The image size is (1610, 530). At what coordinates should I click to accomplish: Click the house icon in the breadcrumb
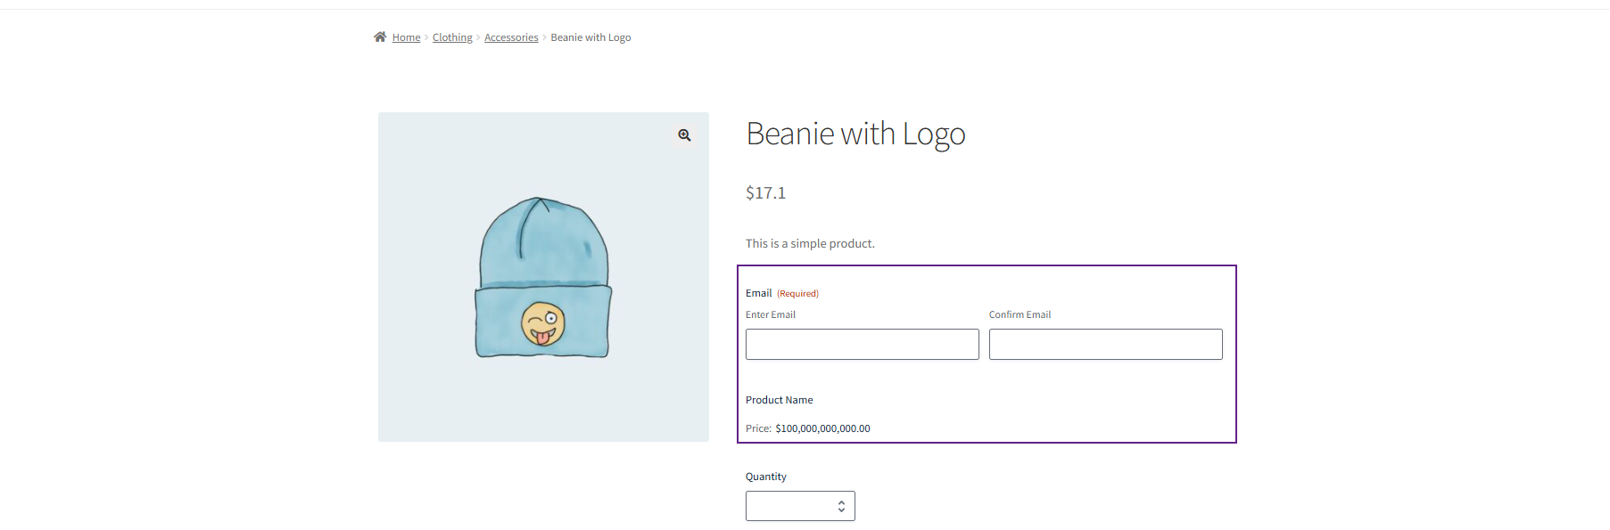tap(380, 37)
